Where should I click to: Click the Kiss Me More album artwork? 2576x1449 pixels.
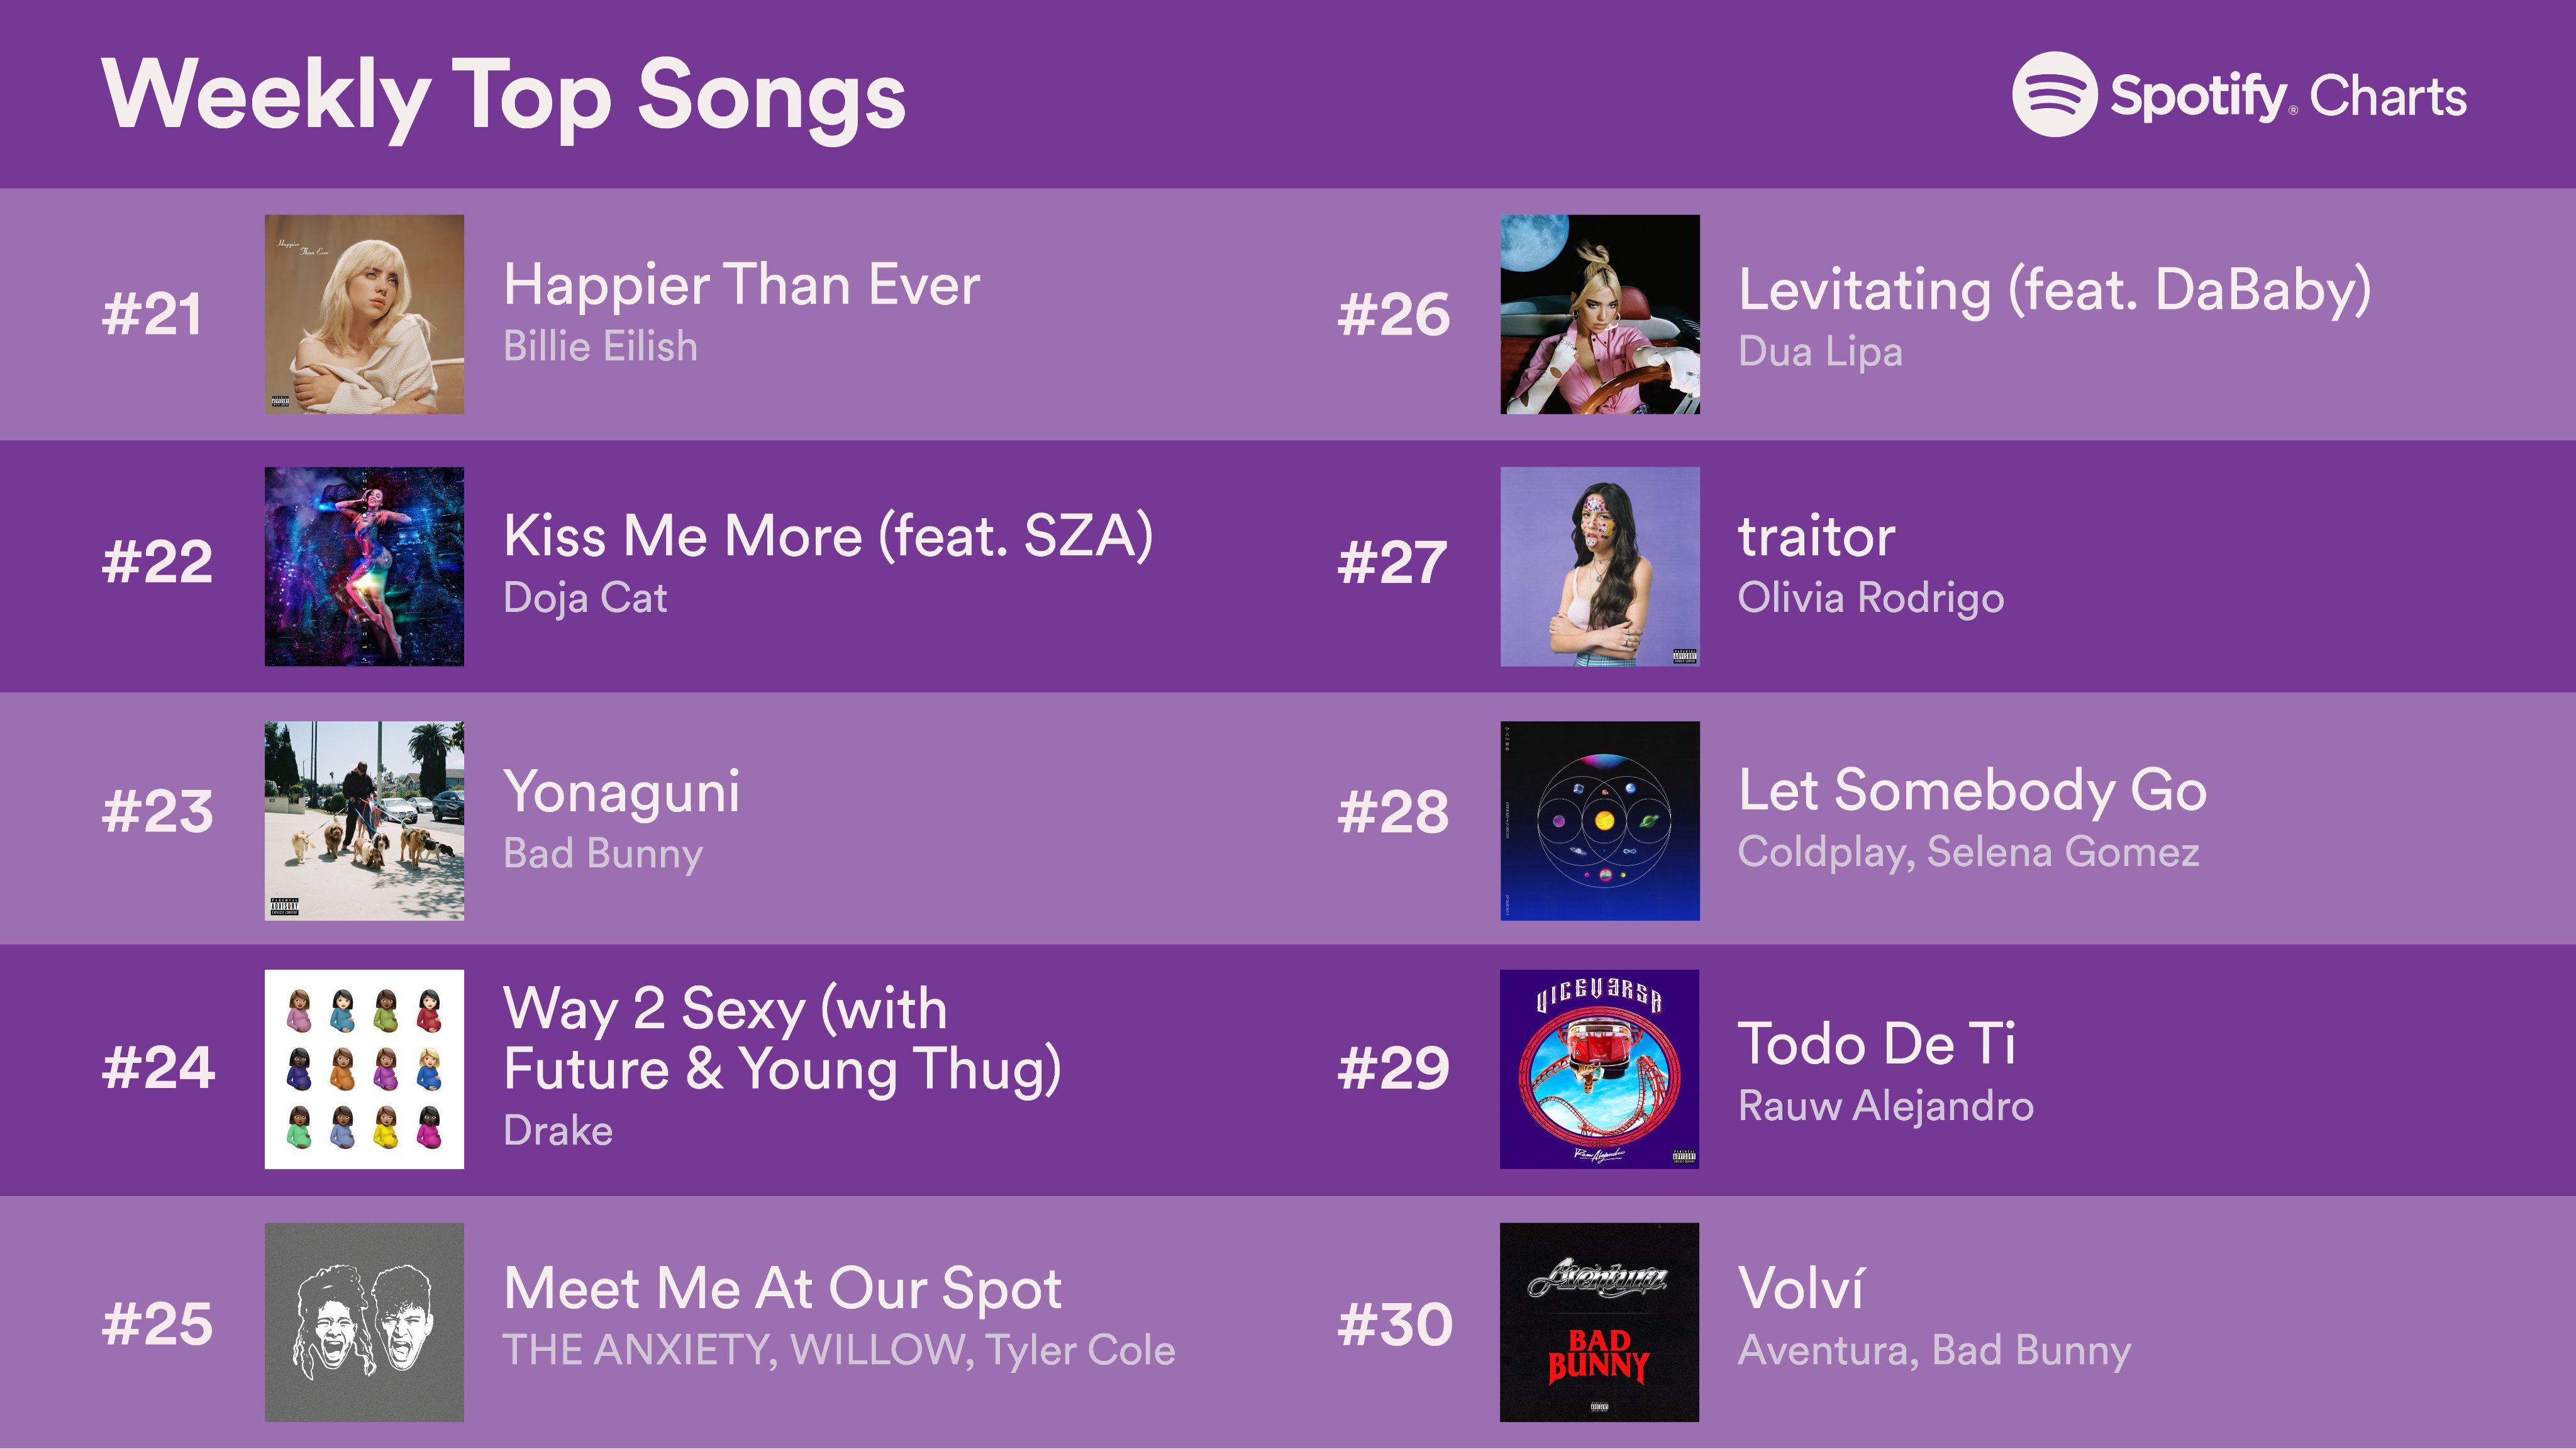point(364,566)
